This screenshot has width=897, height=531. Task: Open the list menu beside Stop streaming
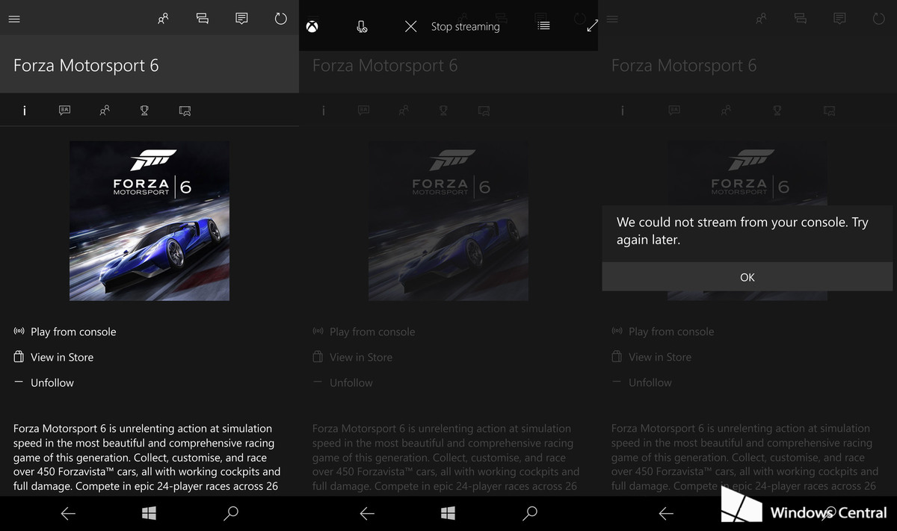543,26
